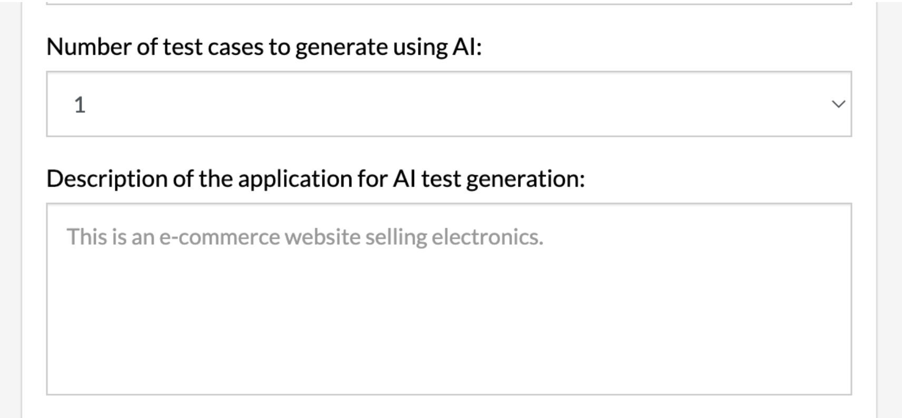Click the middle of the test cases select box

(449, 104)
